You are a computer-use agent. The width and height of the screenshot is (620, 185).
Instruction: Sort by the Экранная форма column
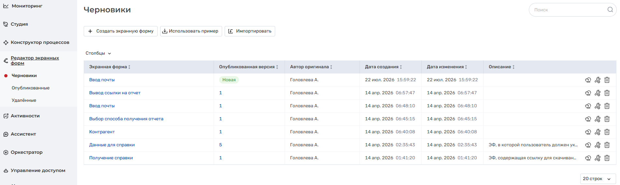[110, 67]
